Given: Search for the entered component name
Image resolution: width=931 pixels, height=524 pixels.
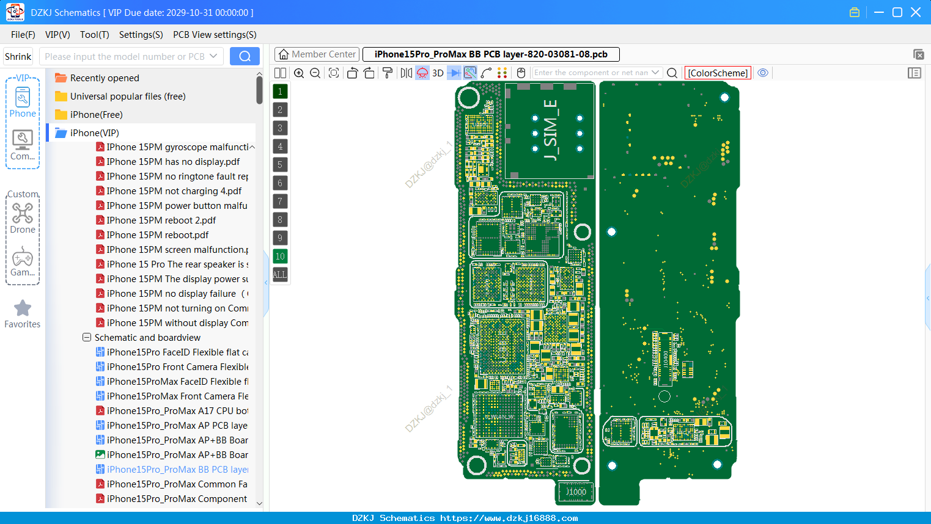Looking at the screenshot, I should (x=672, y=73).
